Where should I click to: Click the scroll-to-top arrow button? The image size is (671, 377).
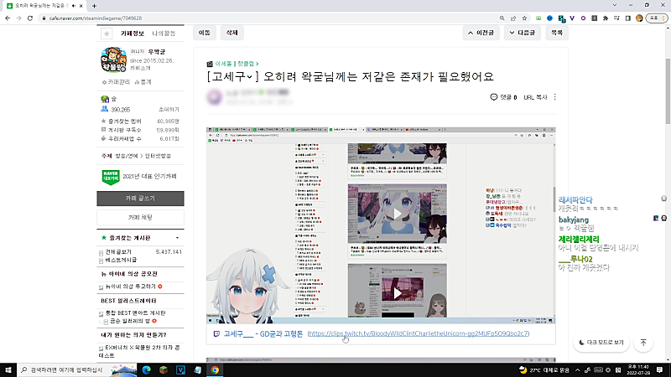(x=643, y=343)
